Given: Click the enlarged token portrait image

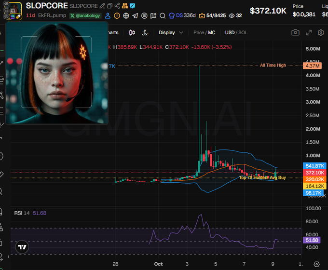Looking at the screenshot, I should pyautogui.click(x=57, y=73).
